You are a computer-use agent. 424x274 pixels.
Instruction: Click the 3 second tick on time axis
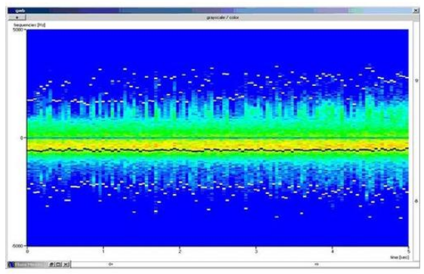point(256,251)
